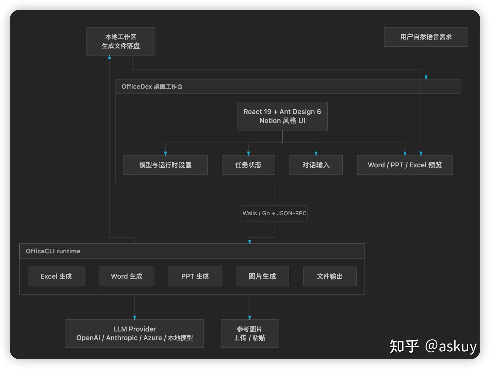Click the 本地工作区 生成文件落盘 box
This screenshot has width=490, height=369.
coord(121,41)
